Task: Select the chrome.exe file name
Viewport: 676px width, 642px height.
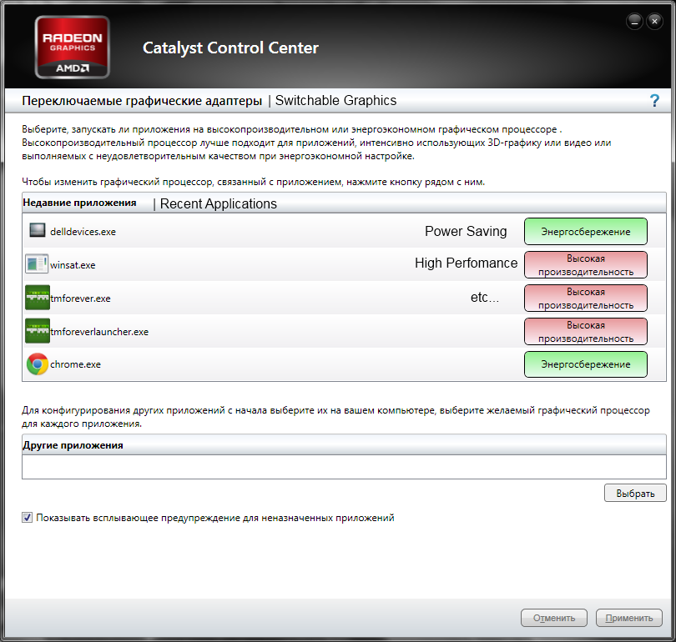Action: [75, 364]
